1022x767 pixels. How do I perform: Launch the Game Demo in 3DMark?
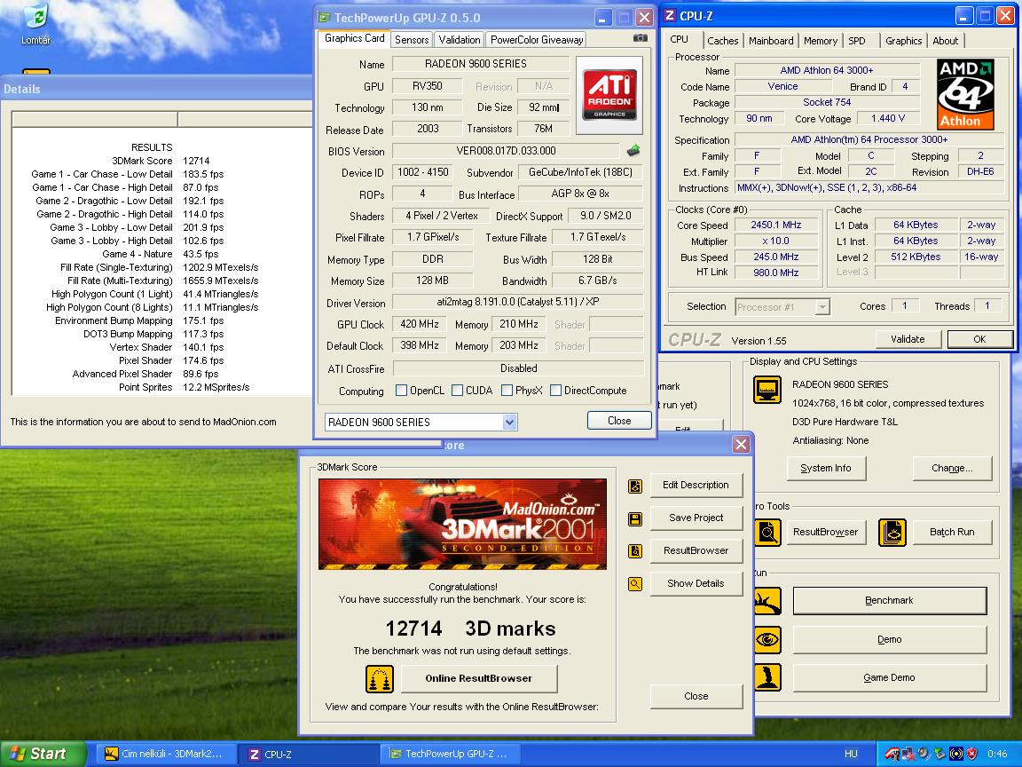[890, 677]
